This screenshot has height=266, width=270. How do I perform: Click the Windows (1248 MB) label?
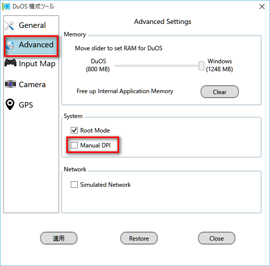pos(220,65)
